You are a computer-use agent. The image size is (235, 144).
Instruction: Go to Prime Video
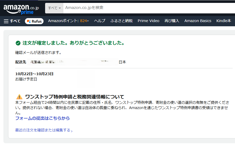(x=148, y=21)
